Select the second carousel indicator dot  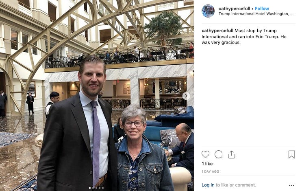(93, 188)
